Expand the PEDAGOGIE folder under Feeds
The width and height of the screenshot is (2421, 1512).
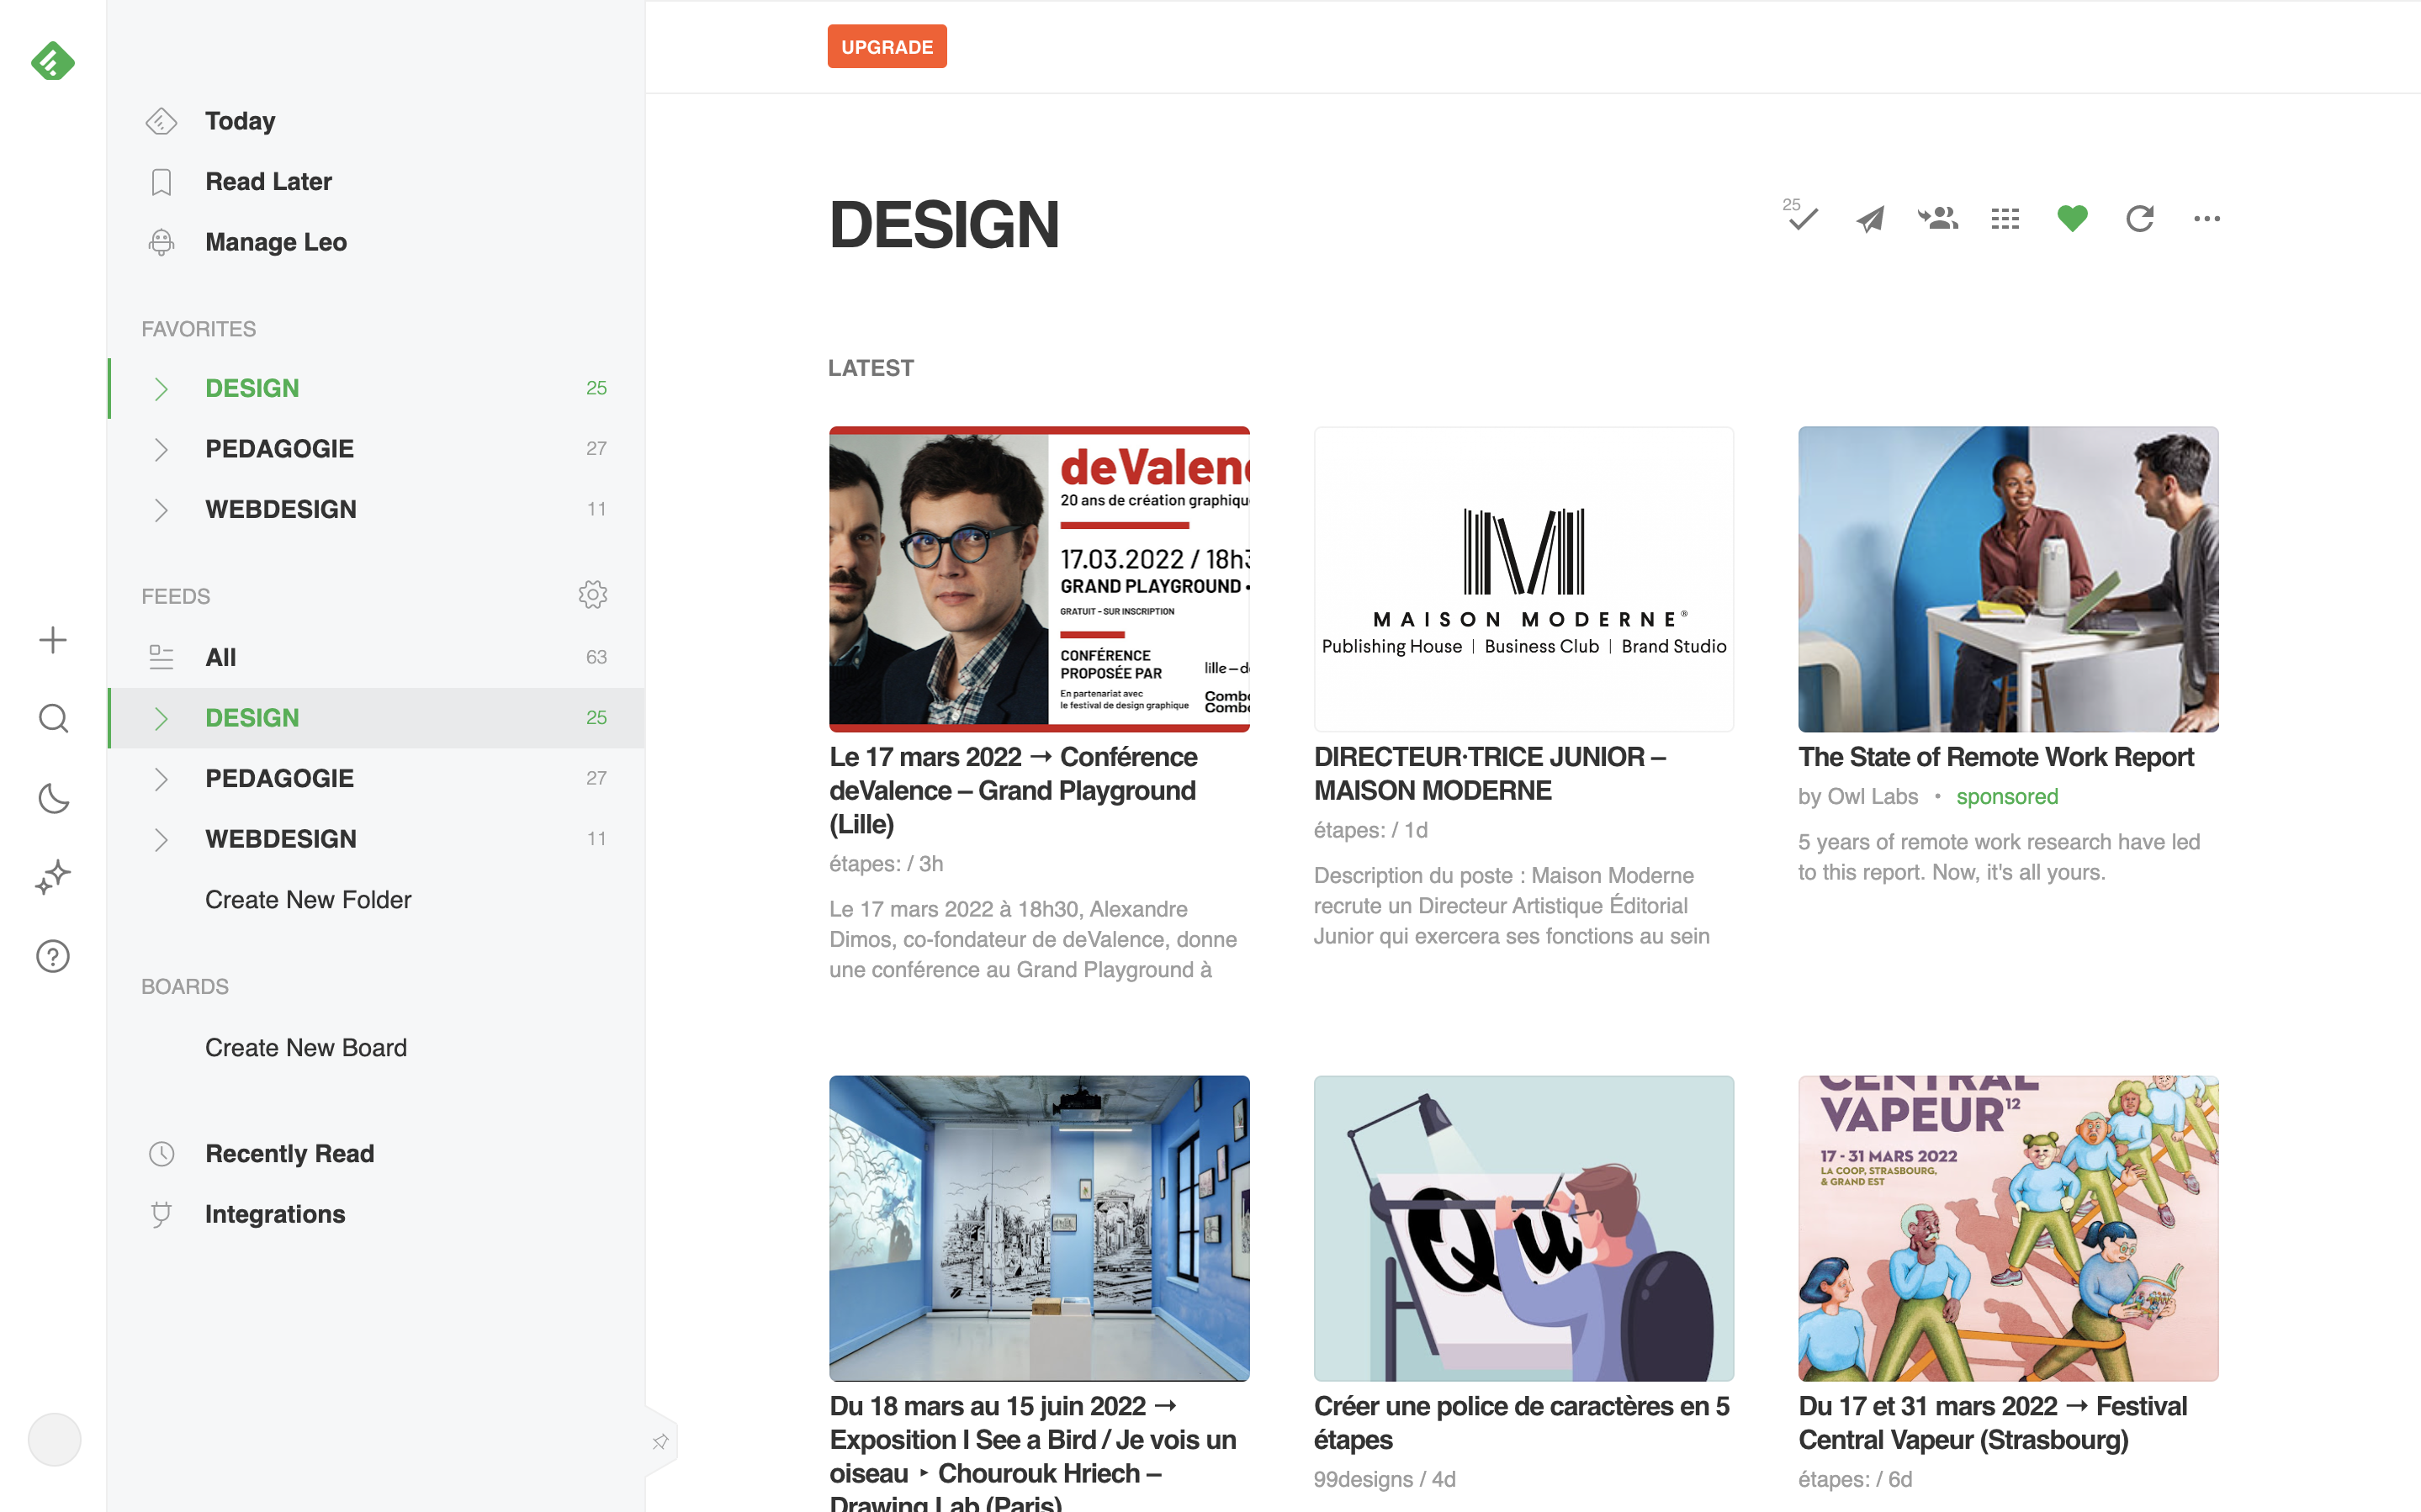[x=161, y=779]
